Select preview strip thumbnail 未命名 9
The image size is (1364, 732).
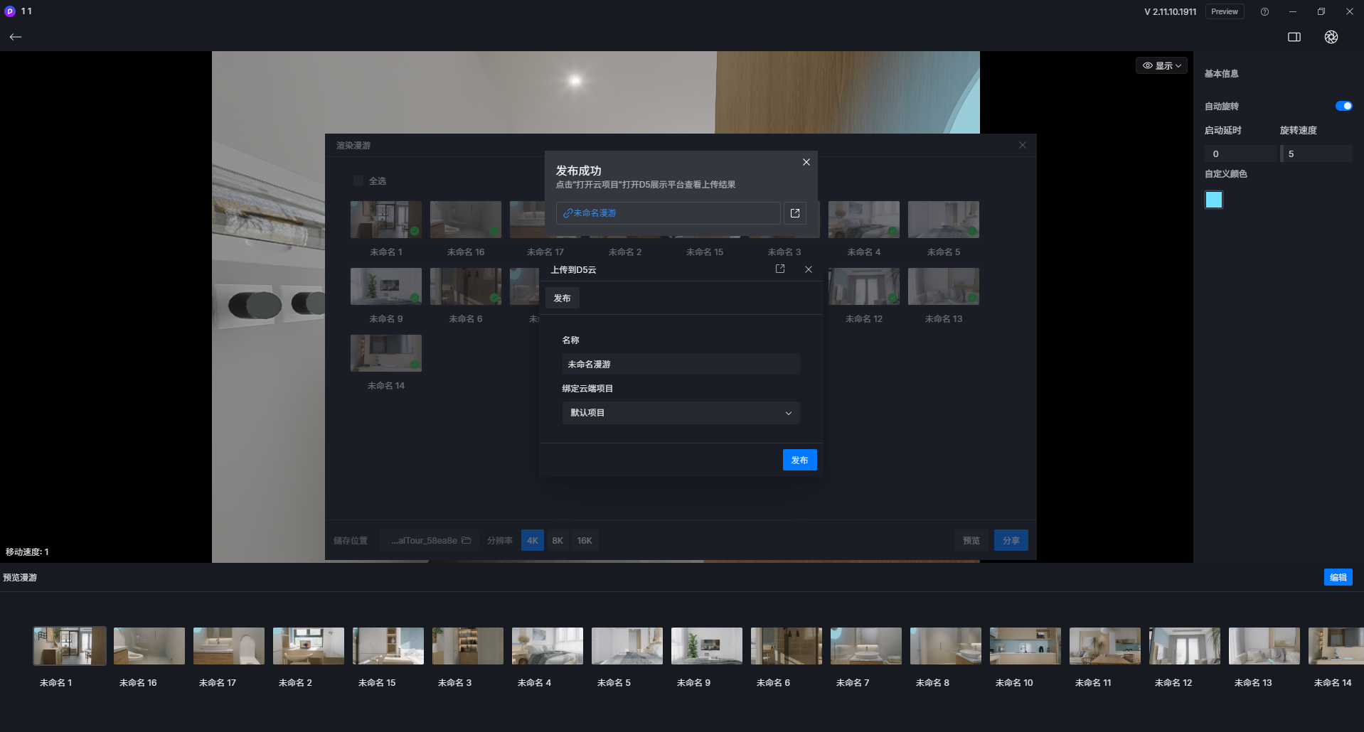pyautogui.click(x=707, y=646)
